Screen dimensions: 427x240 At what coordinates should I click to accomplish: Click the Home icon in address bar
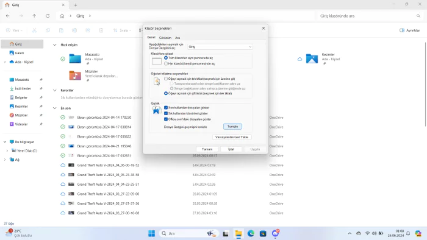pyautogui.click(x=62, y=16)
